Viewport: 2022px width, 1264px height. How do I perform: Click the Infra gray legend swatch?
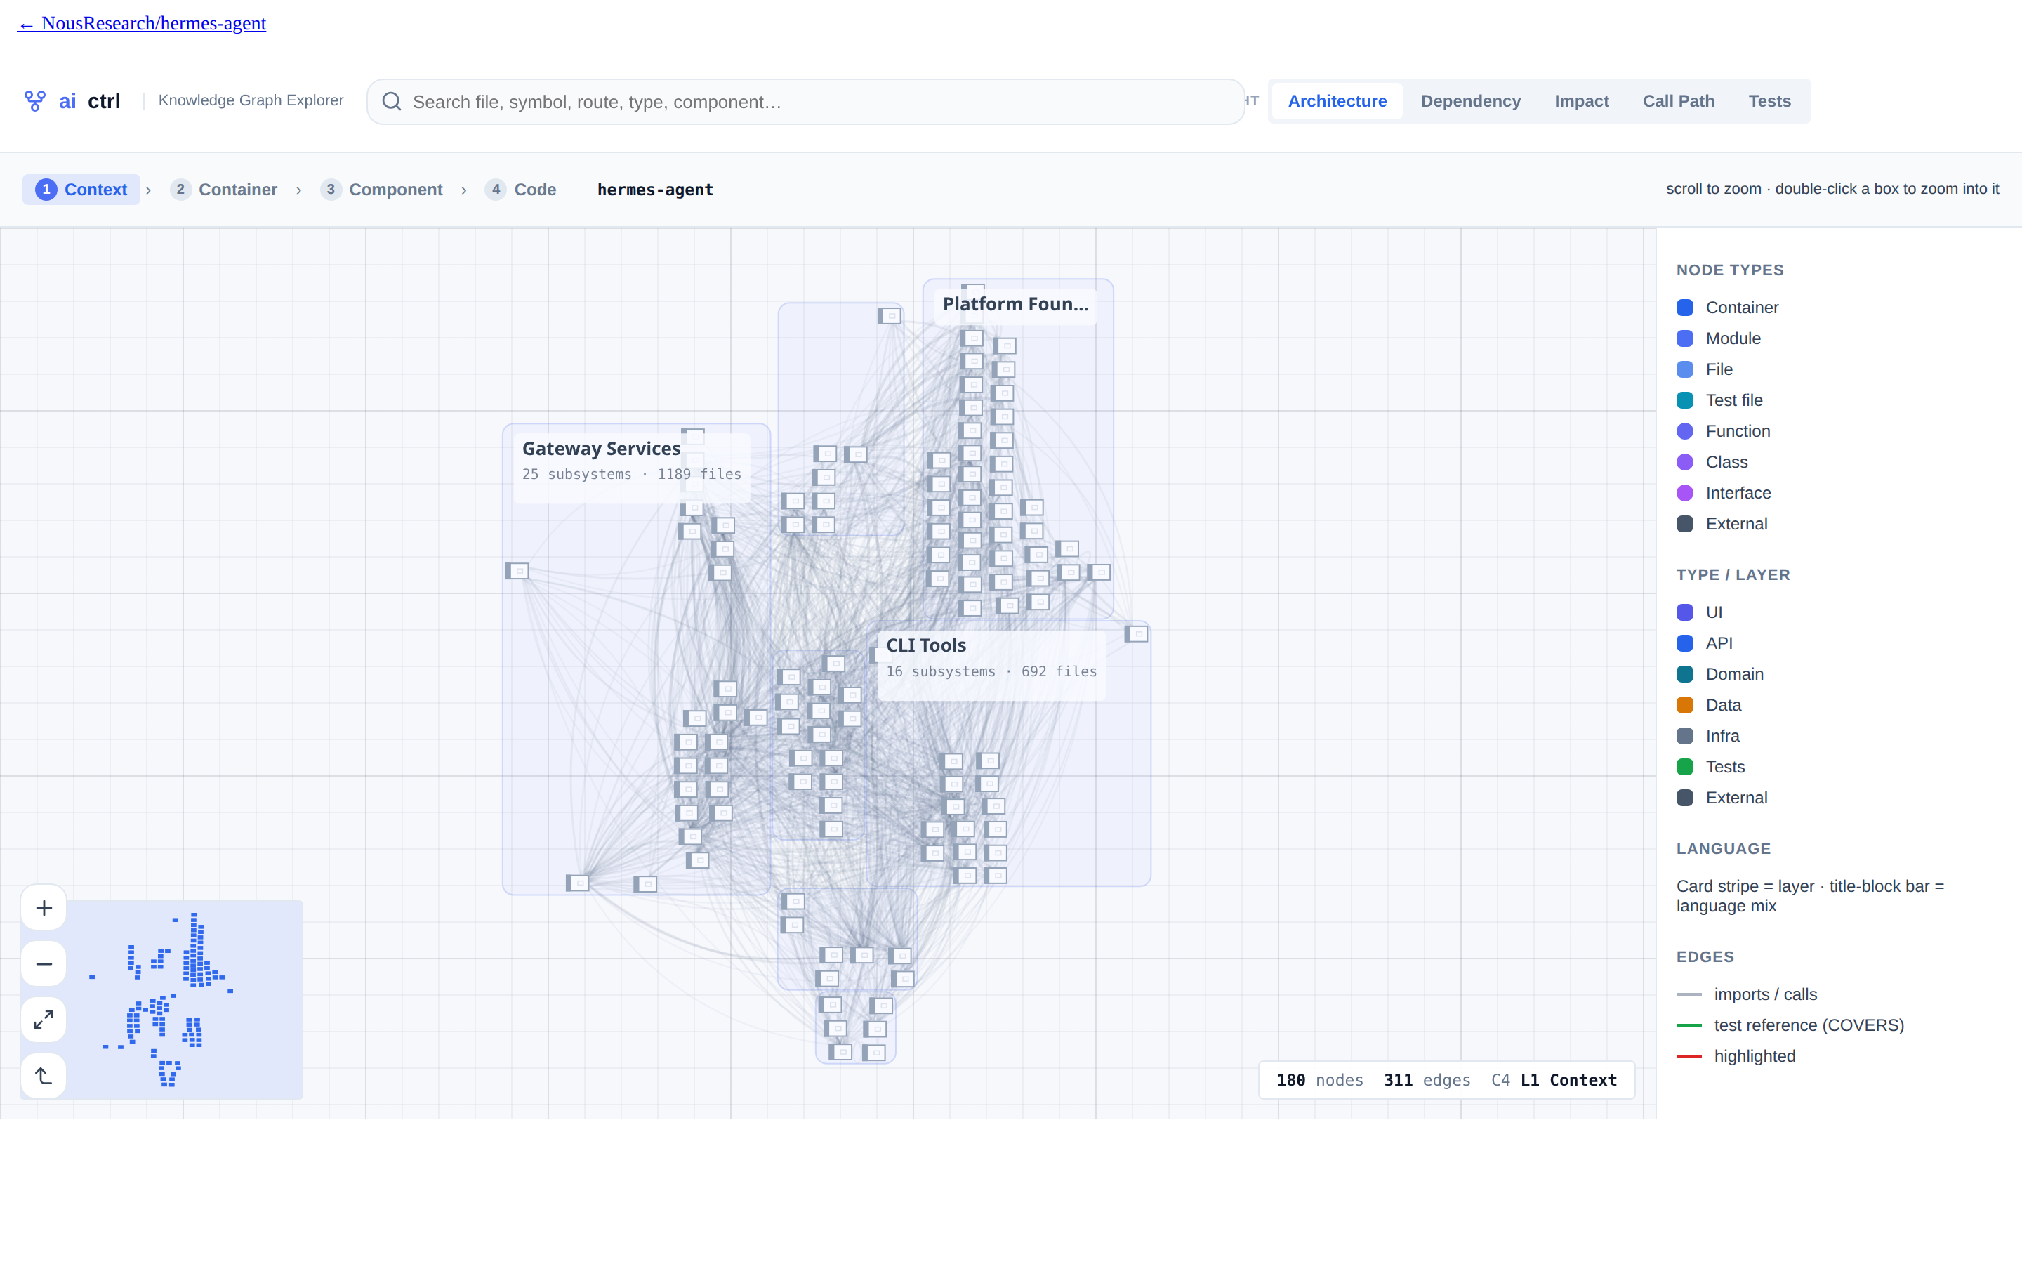[1685, 736]
